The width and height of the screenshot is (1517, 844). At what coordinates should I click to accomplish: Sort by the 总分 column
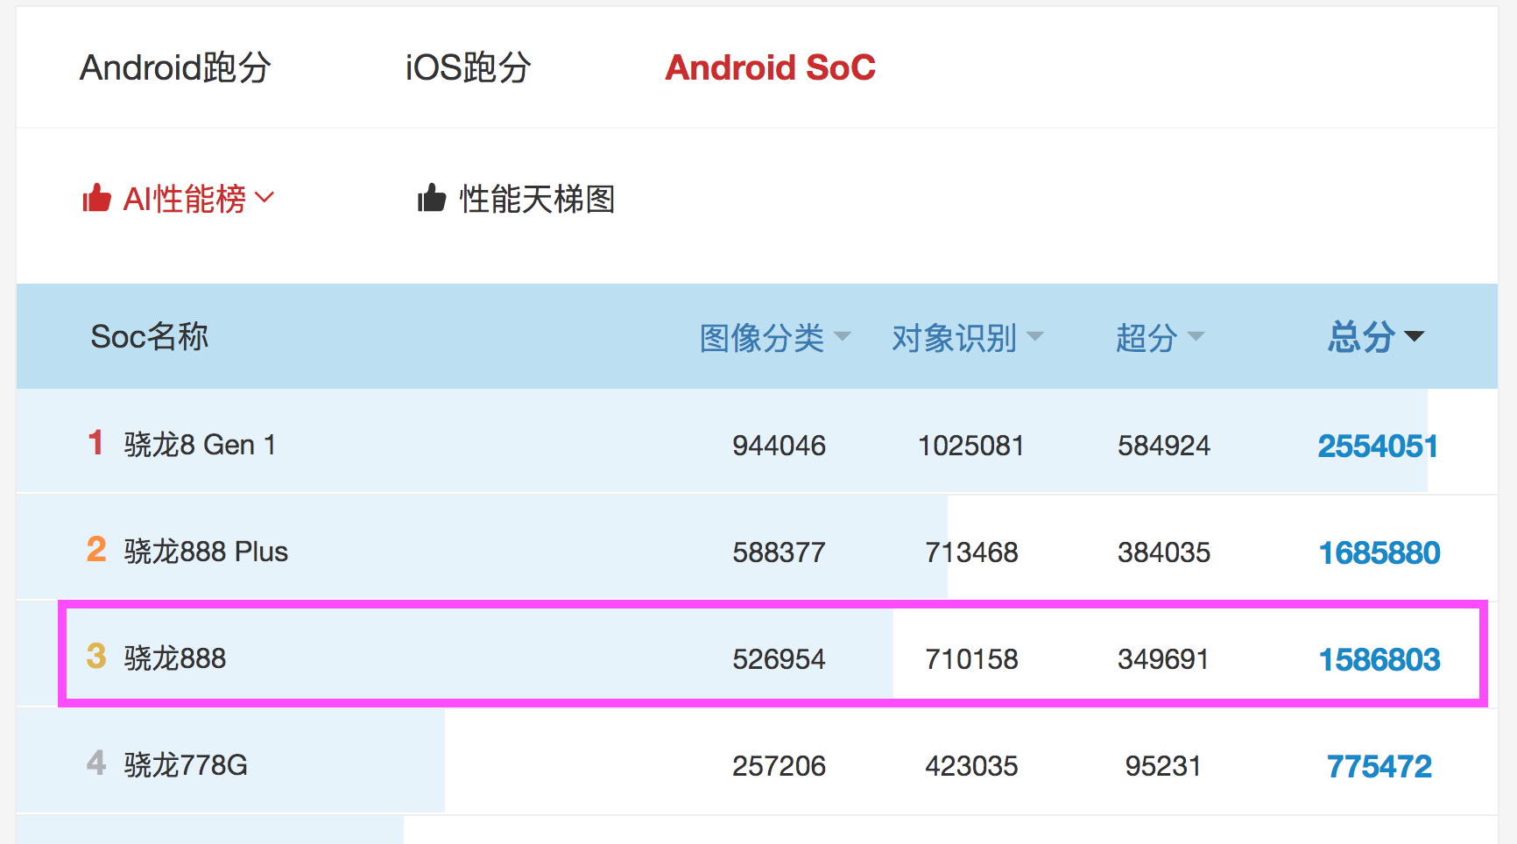(x=1361, y=336)
